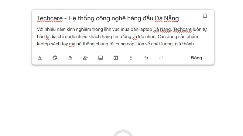Click the word 'Techcare' in note body
The image size is (243, 136).
tap(182, 29)
